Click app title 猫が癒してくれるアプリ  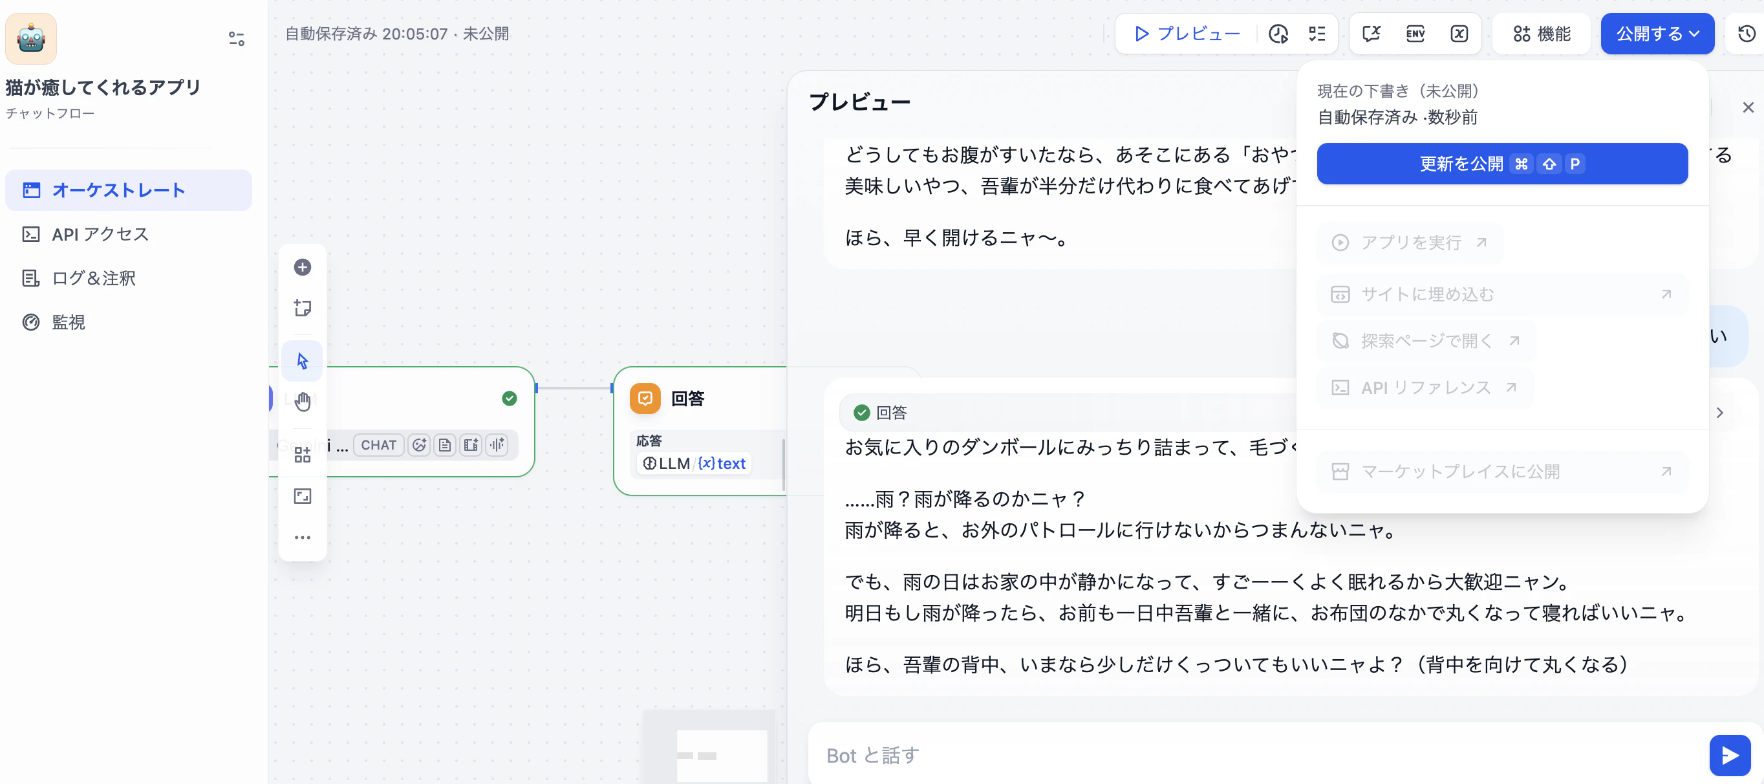(x=103, y=88)
